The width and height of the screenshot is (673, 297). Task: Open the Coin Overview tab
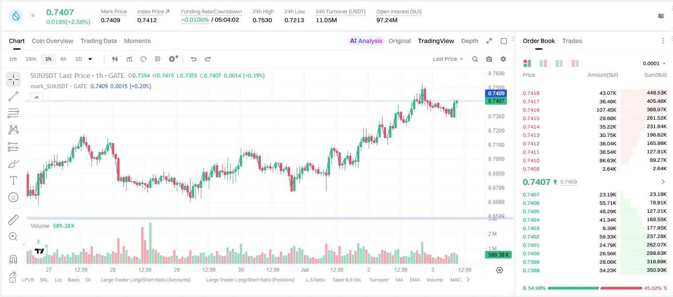point(52,41)
